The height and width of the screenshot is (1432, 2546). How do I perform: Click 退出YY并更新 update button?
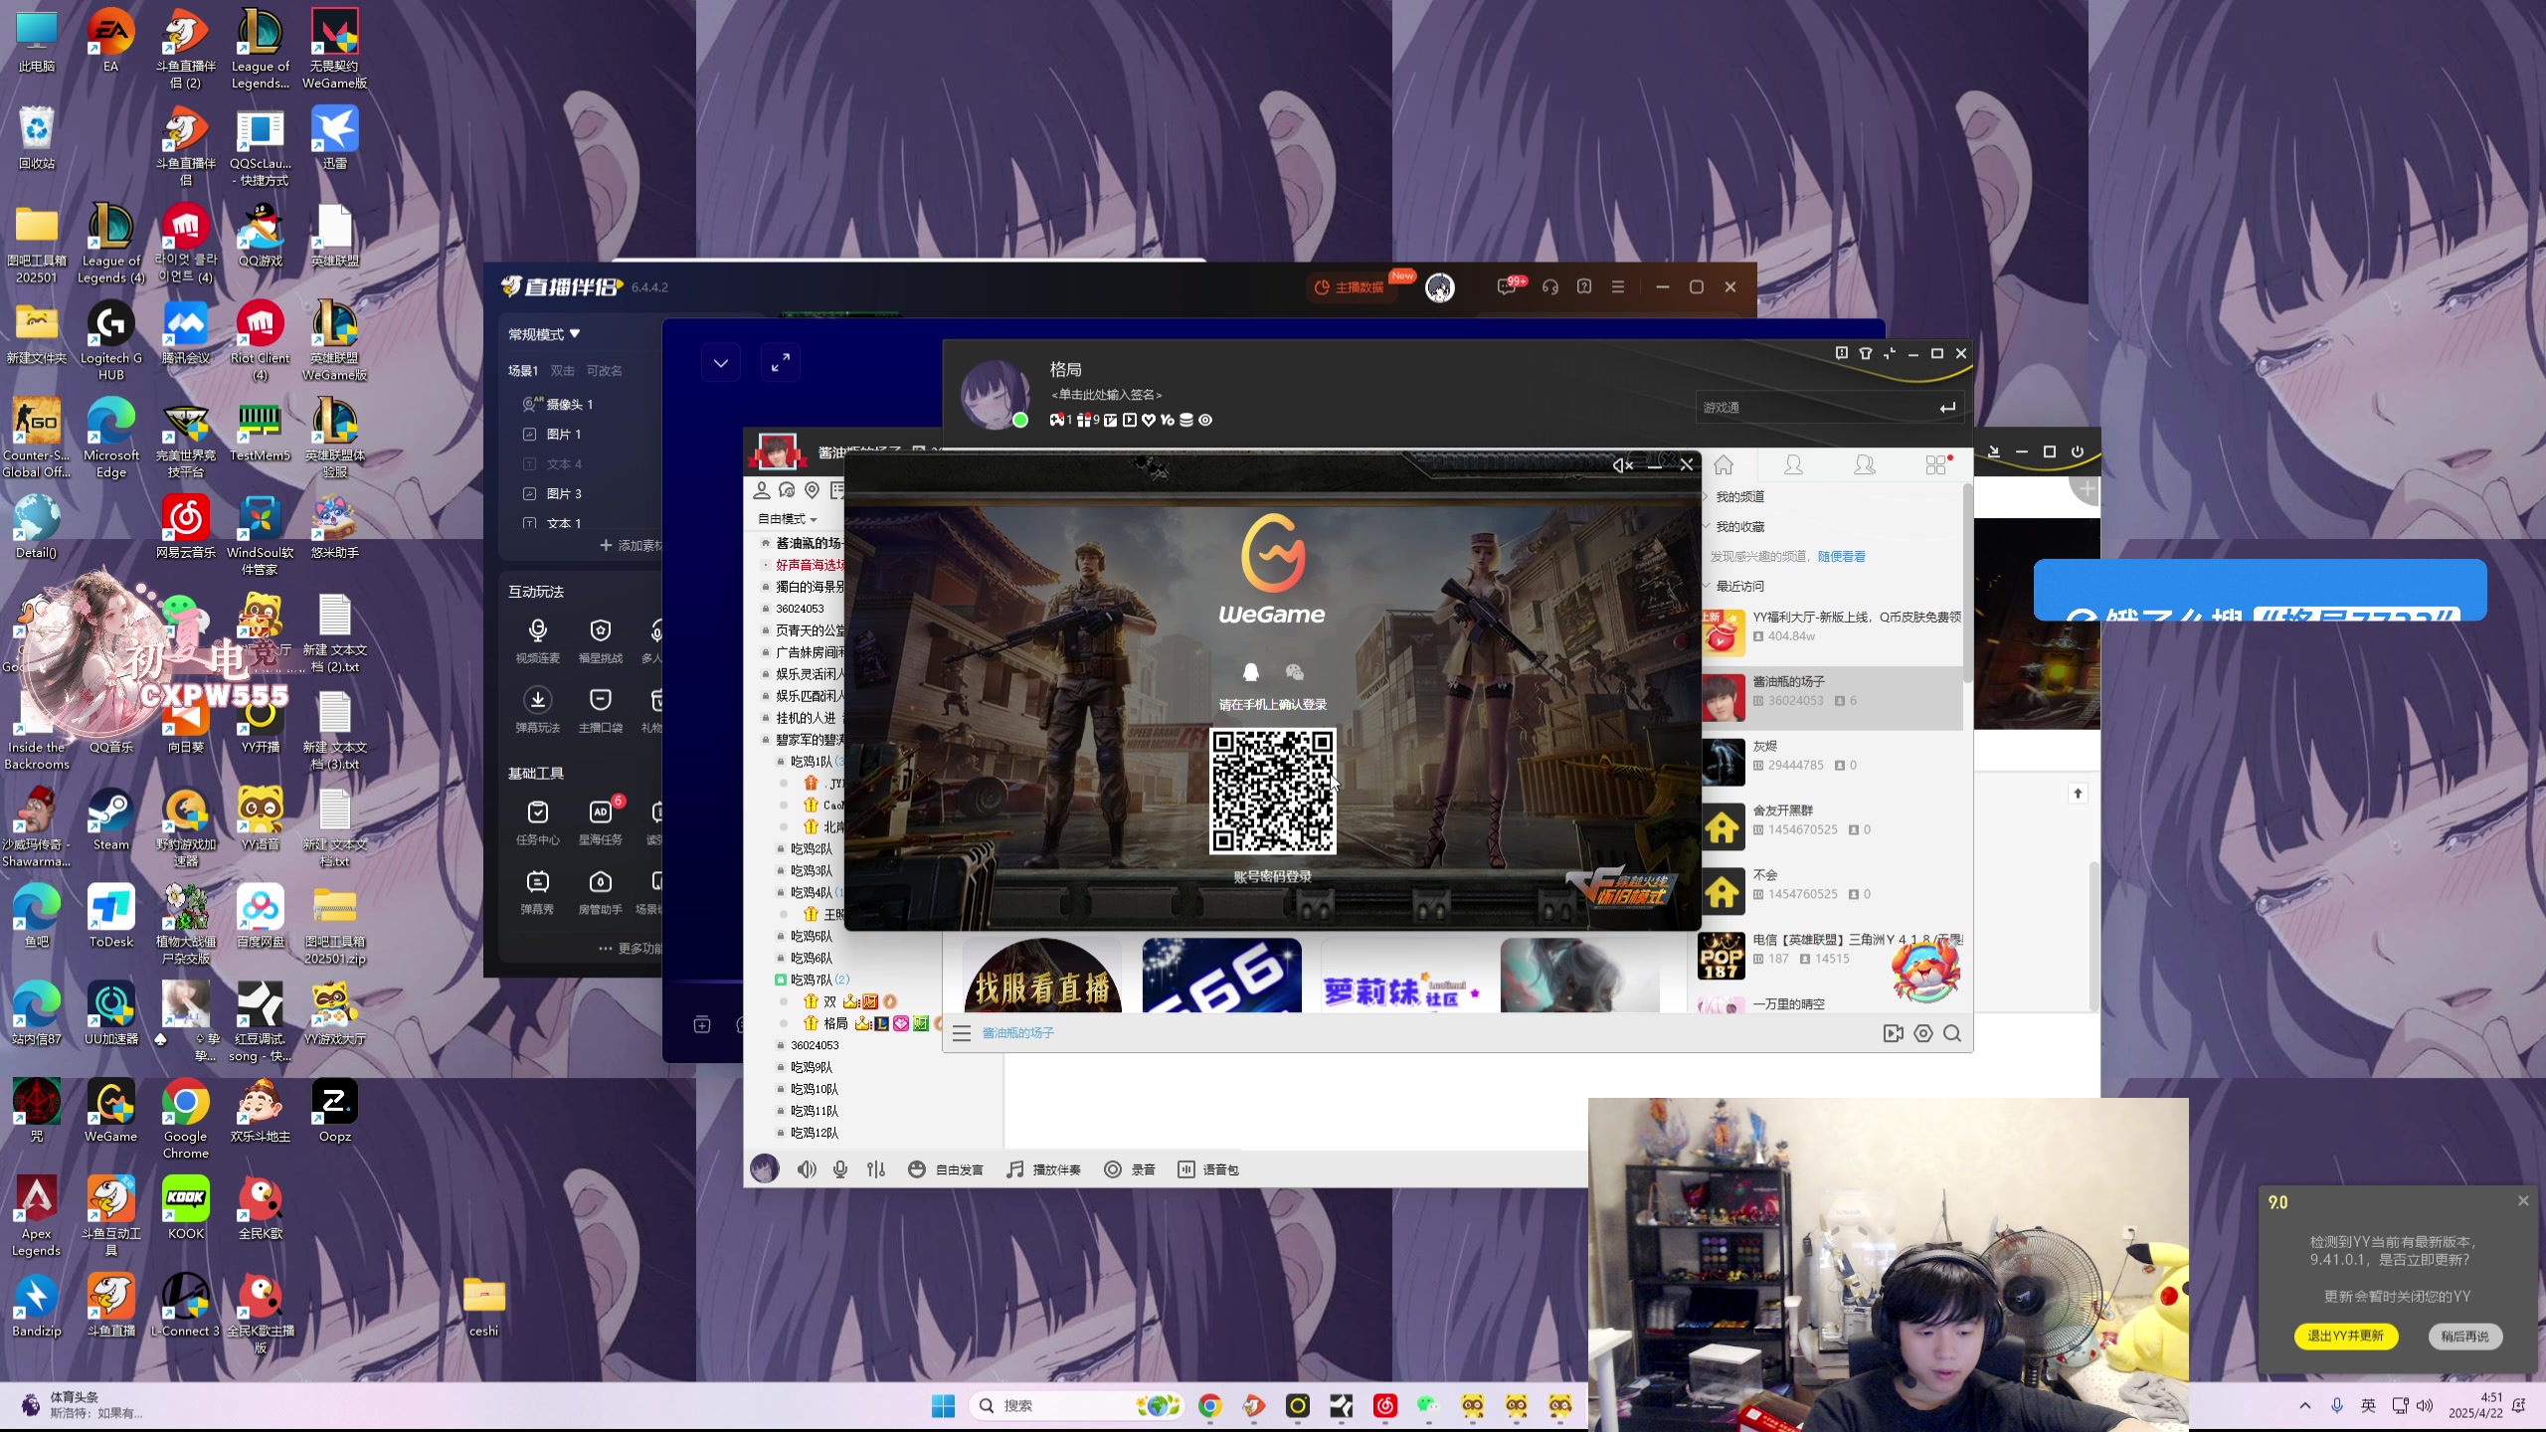(2346, 1337)
